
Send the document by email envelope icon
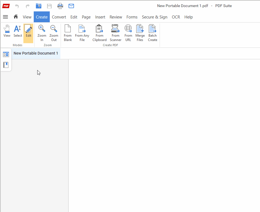pos(71,6)
